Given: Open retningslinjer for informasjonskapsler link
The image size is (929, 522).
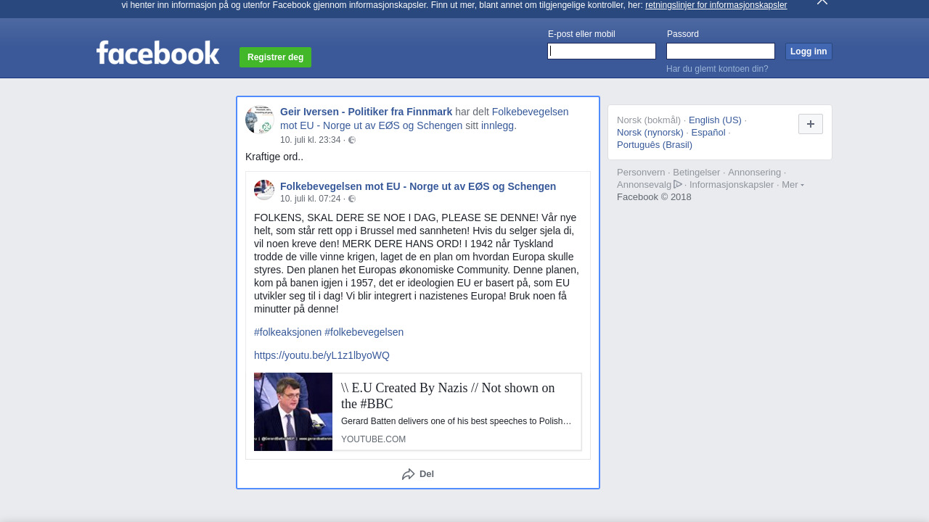Looking at the screenshot, I should [716, 5].
